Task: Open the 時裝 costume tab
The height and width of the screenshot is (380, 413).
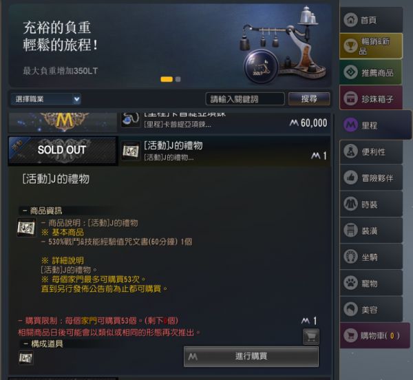Action: coord(371,204)
